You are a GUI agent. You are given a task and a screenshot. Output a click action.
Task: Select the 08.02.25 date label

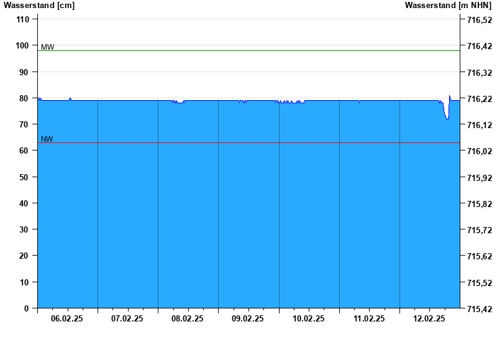click(188, 318)
